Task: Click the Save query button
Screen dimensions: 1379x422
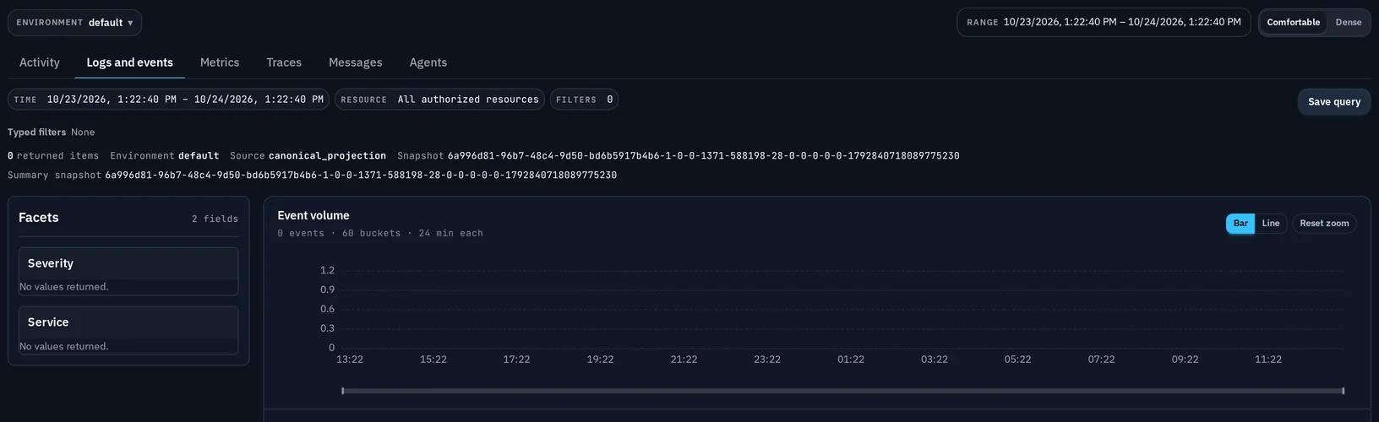Action: [x=1334, y=101]
